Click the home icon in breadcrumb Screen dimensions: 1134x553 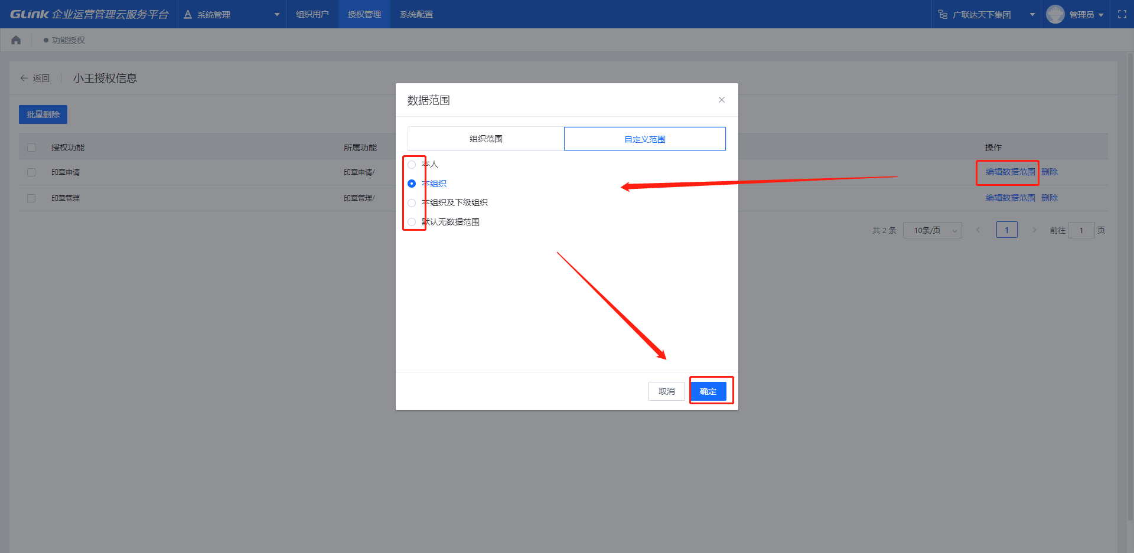tap(16, 40)
